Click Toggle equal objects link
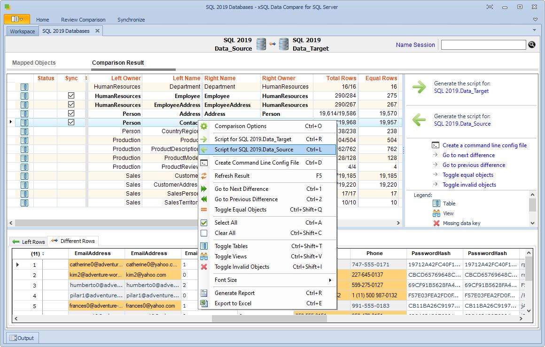Screen dimensions: 545x347 (x=468, y=175)
